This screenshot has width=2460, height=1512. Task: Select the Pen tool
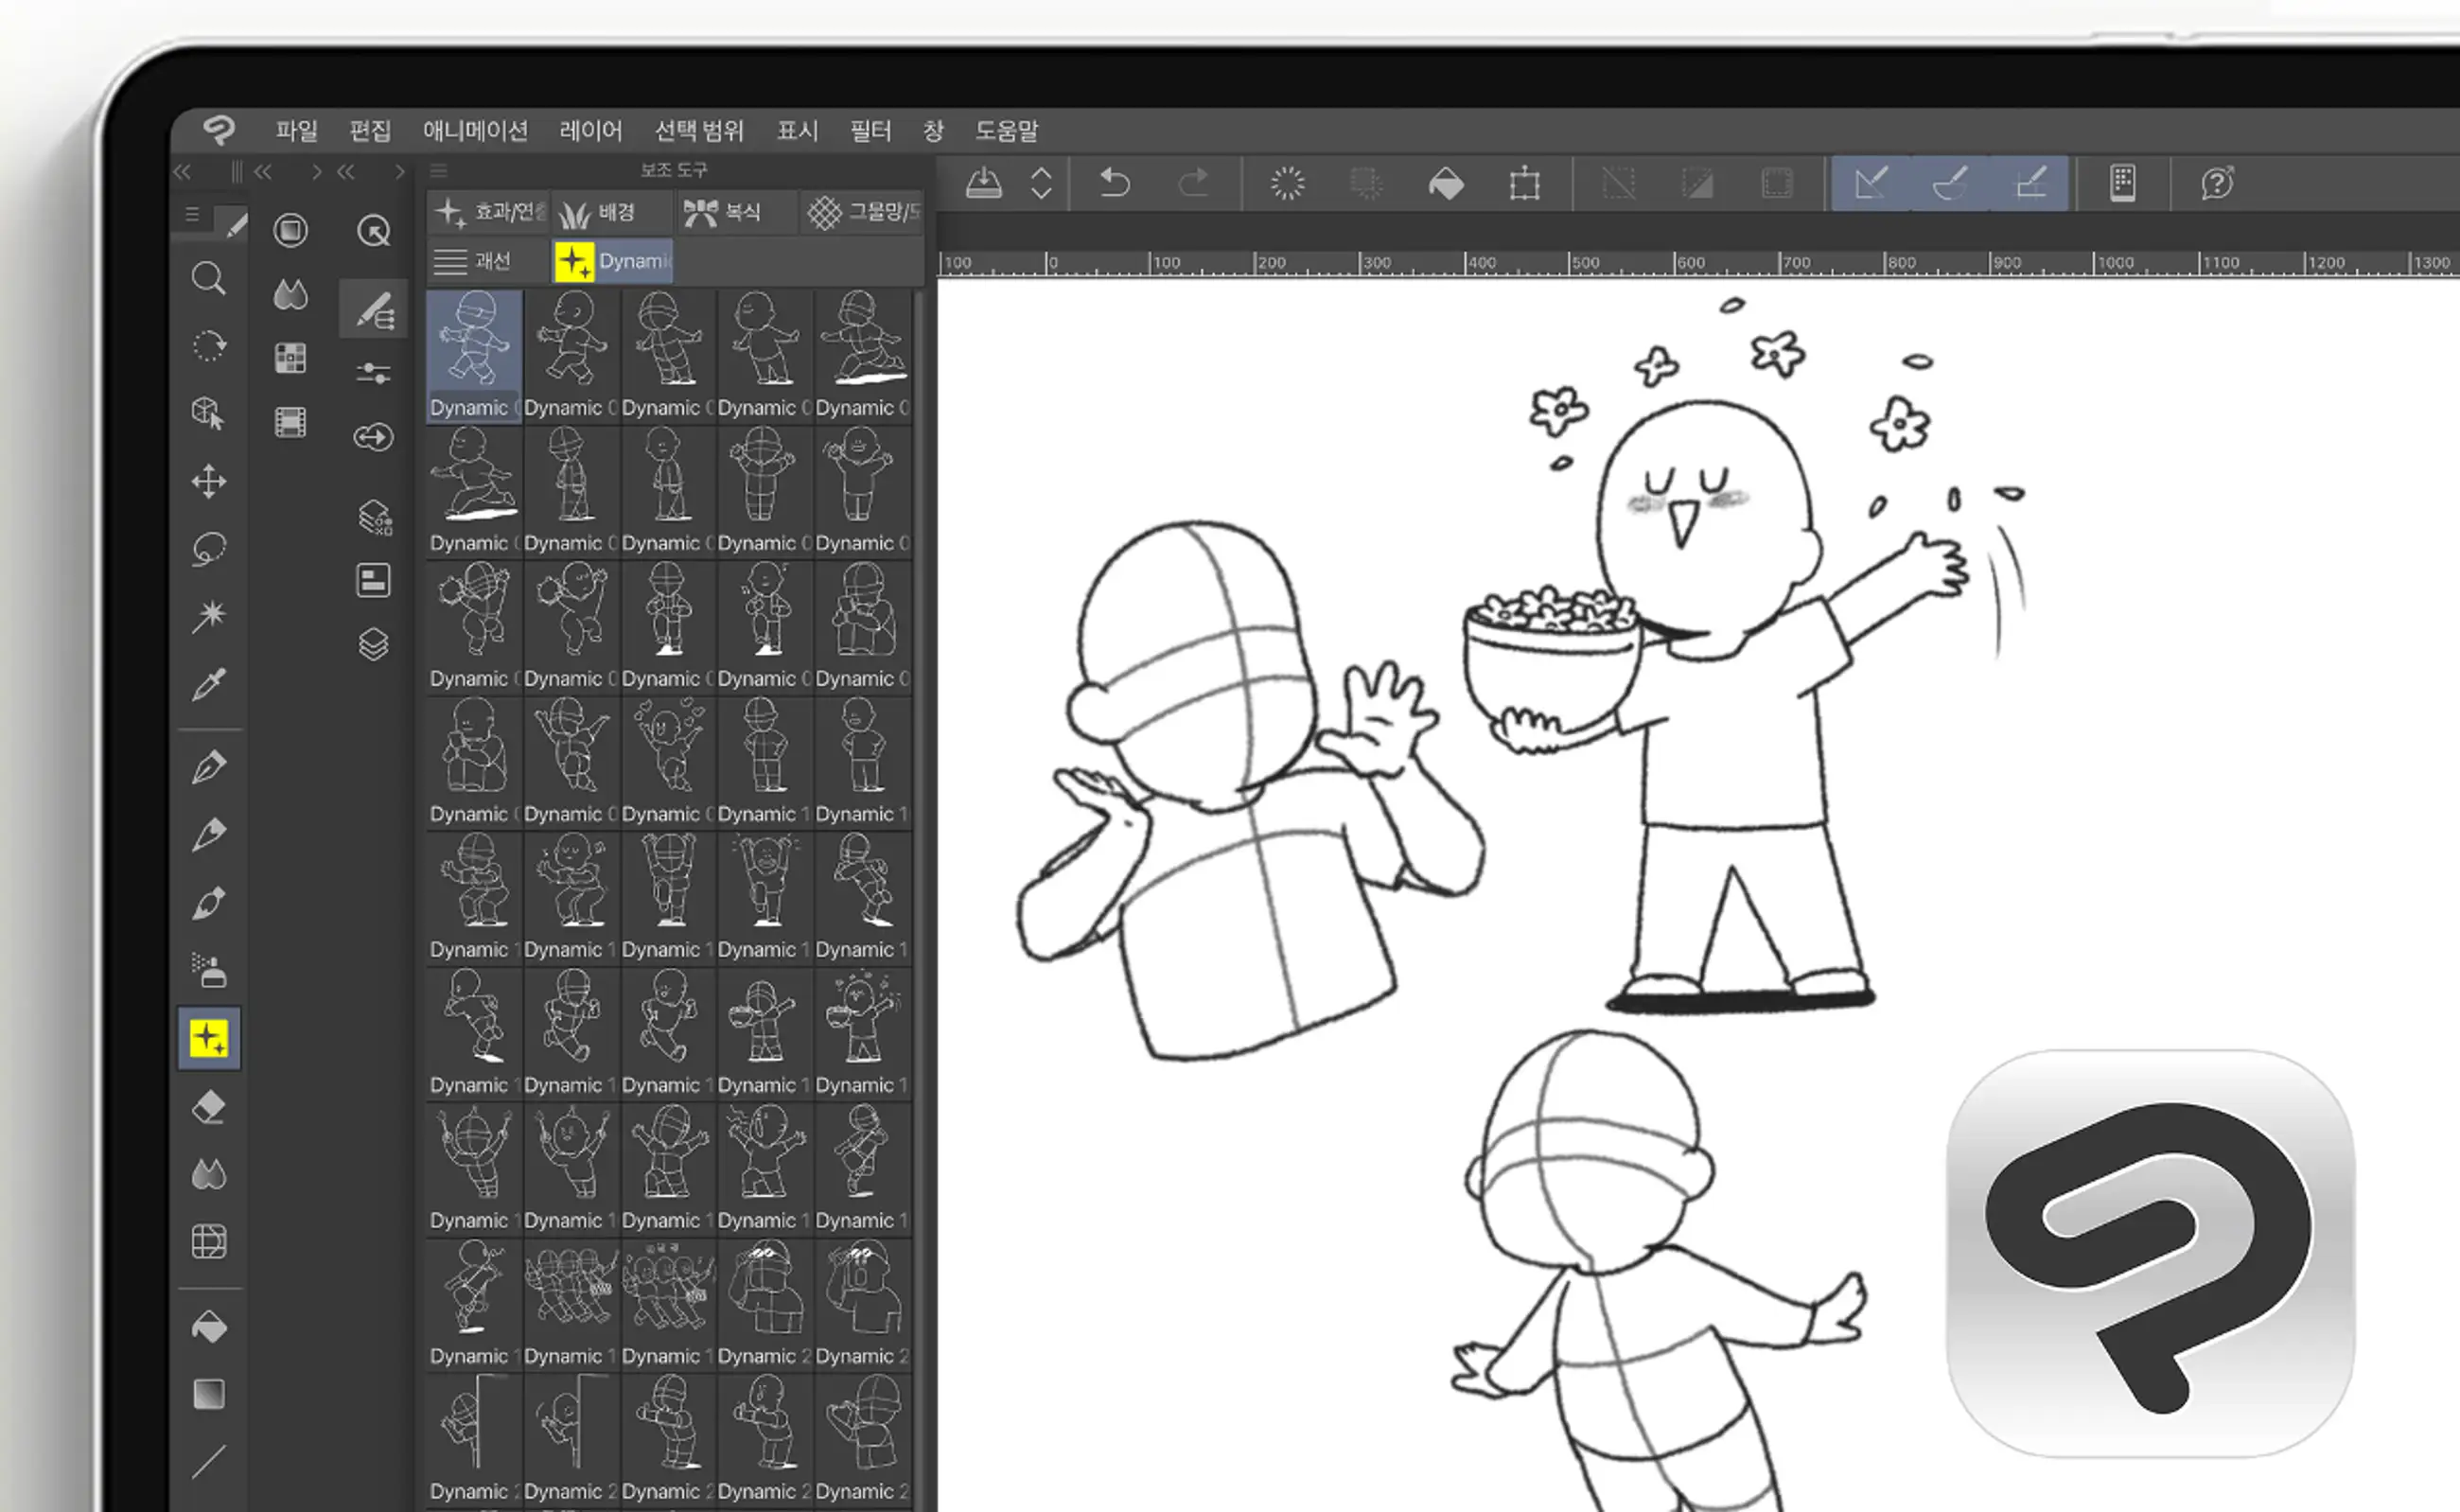click(x=208, y=767)
